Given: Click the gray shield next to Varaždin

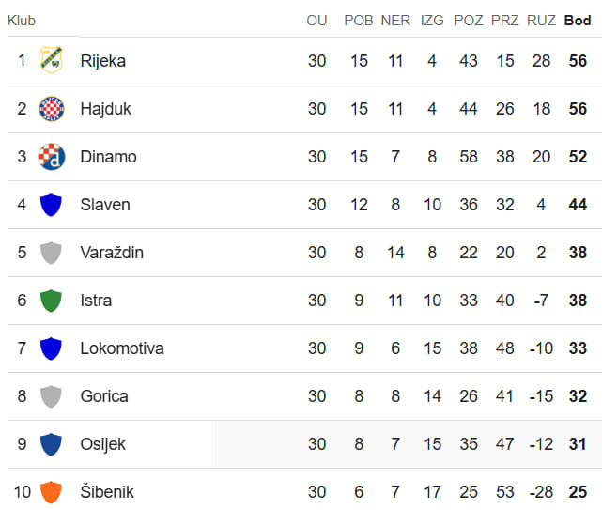Looking at the screenshot, I should point(51,253).
